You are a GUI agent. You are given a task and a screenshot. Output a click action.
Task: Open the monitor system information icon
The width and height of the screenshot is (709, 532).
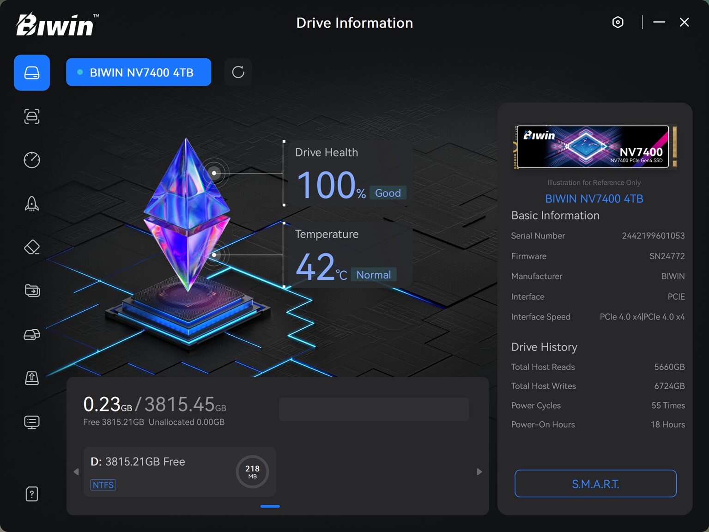pyautogui.click(x=32, y=422)
